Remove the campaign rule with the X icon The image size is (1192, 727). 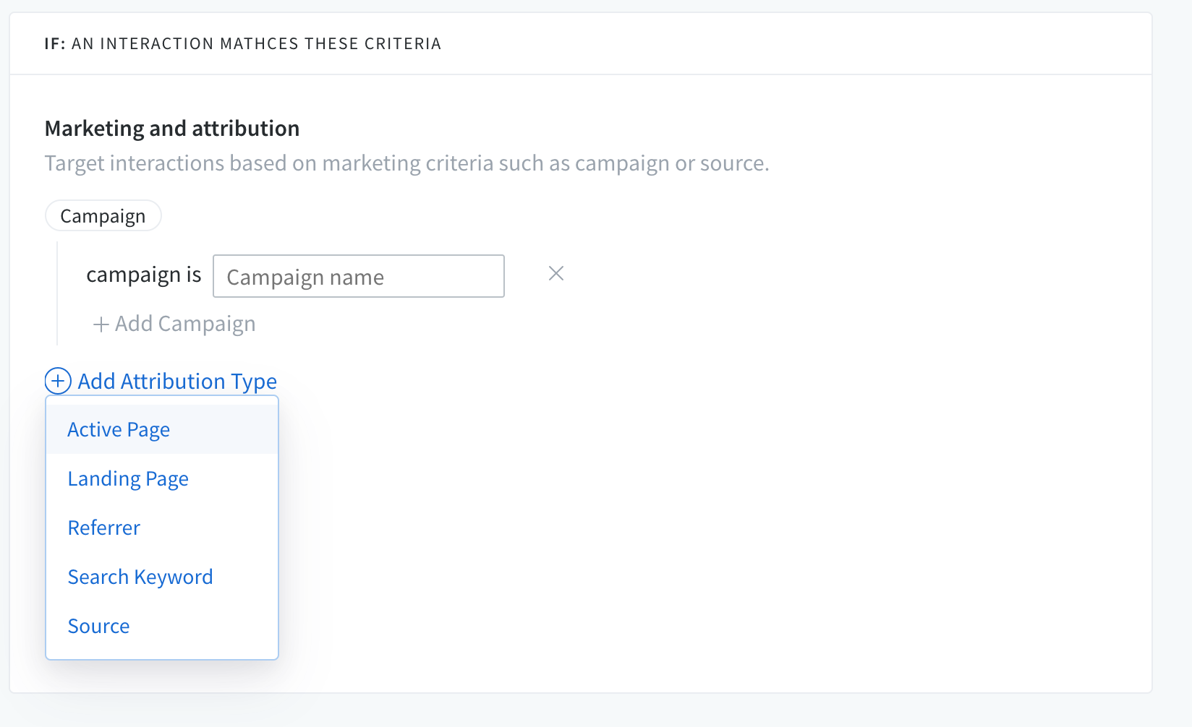(x=555, y=274)
